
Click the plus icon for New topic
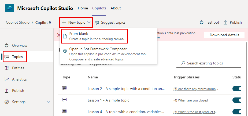[x=64, y=22]
